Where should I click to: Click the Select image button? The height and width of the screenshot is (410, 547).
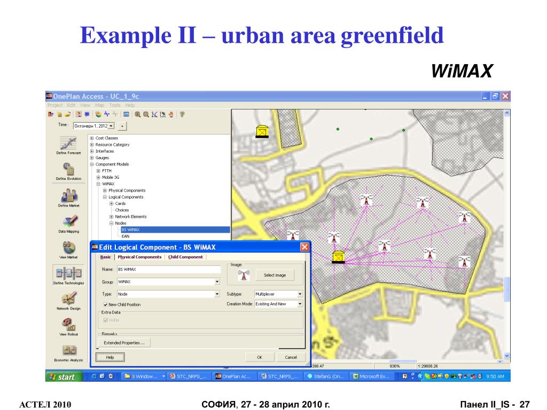[275, 275]
